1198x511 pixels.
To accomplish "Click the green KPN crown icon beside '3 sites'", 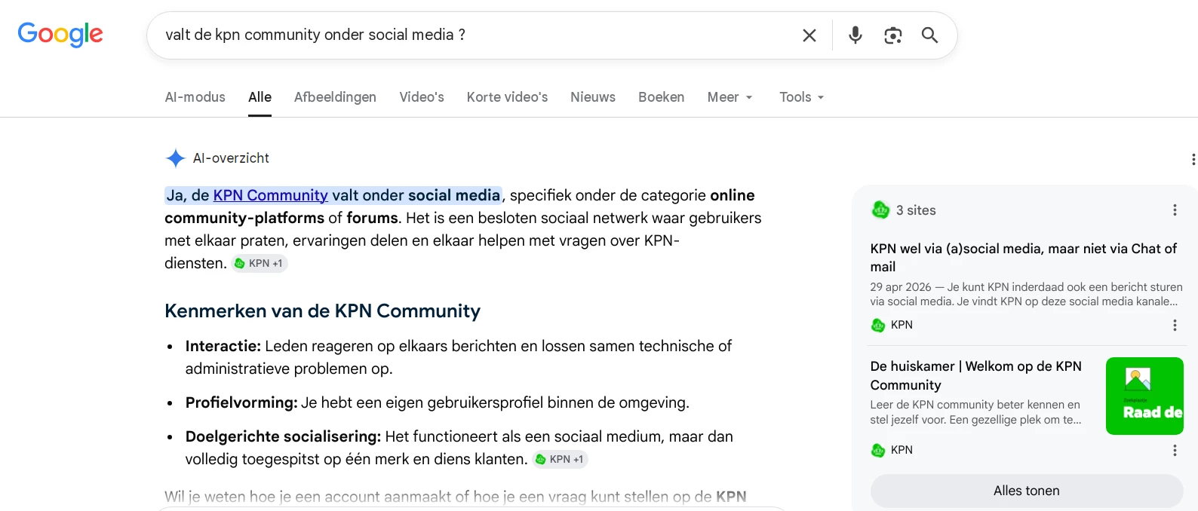I will [x=880, y=210].
